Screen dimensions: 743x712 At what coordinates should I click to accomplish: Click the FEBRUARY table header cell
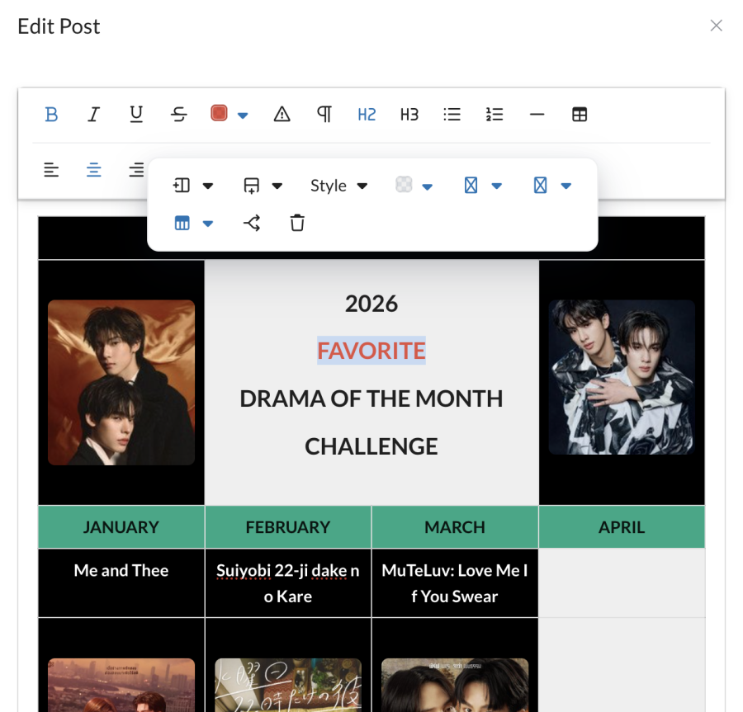pyautogui.click(x=288, y=527)
